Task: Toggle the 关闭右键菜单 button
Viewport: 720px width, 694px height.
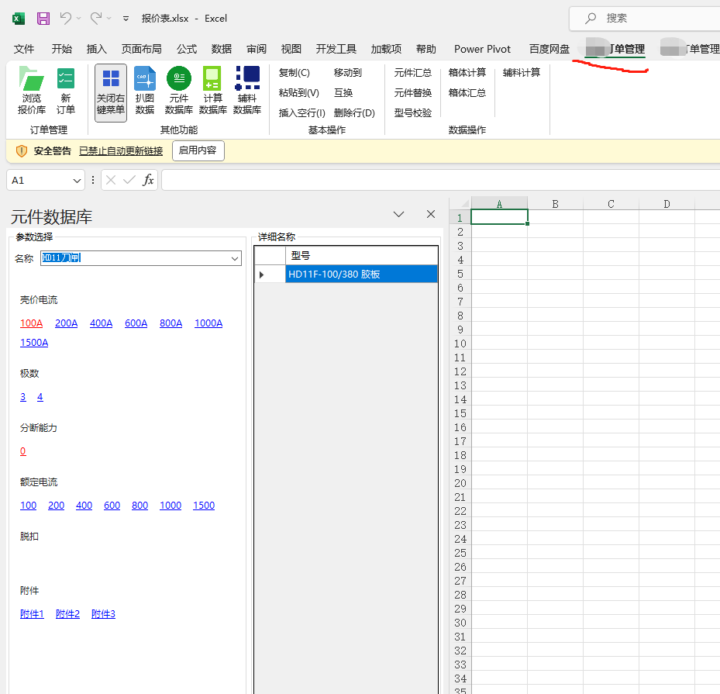Action: (x=111, y=92)
